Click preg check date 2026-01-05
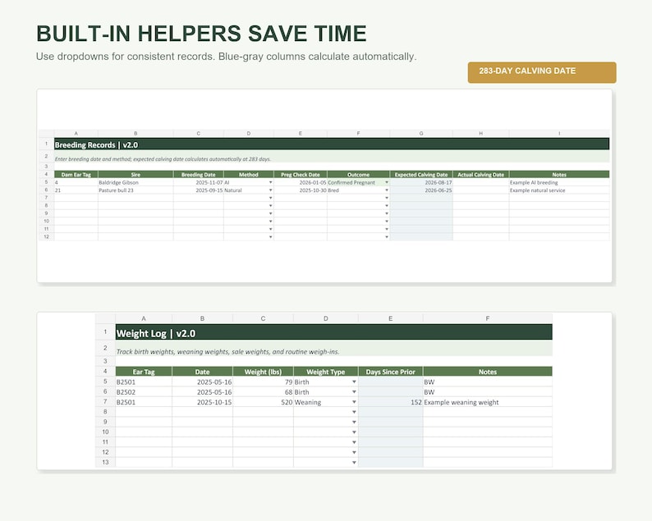 click(x=301, y=182)
